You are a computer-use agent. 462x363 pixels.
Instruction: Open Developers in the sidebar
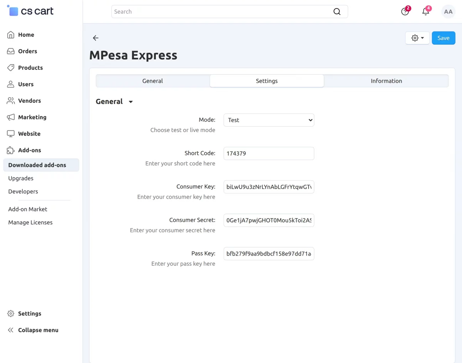[23, 191]
